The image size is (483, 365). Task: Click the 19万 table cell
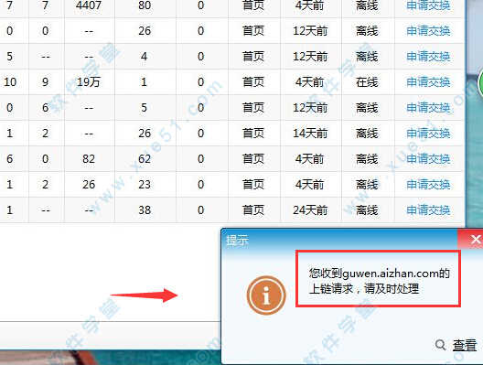coord(89,82)
